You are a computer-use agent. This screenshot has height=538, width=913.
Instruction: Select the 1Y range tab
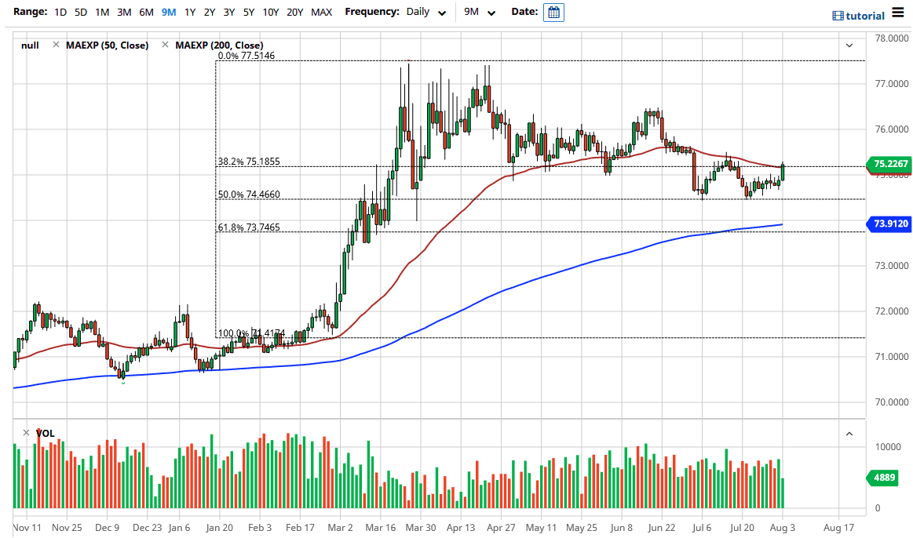click(x=188, y=13)
